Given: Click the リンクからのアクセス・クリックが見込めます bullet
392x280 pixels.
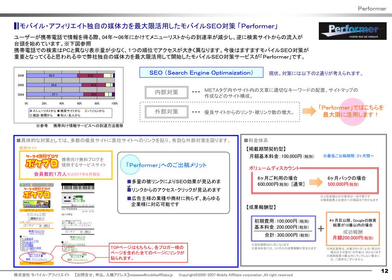Looking at the screenshot, I should [x=174, y=190].
